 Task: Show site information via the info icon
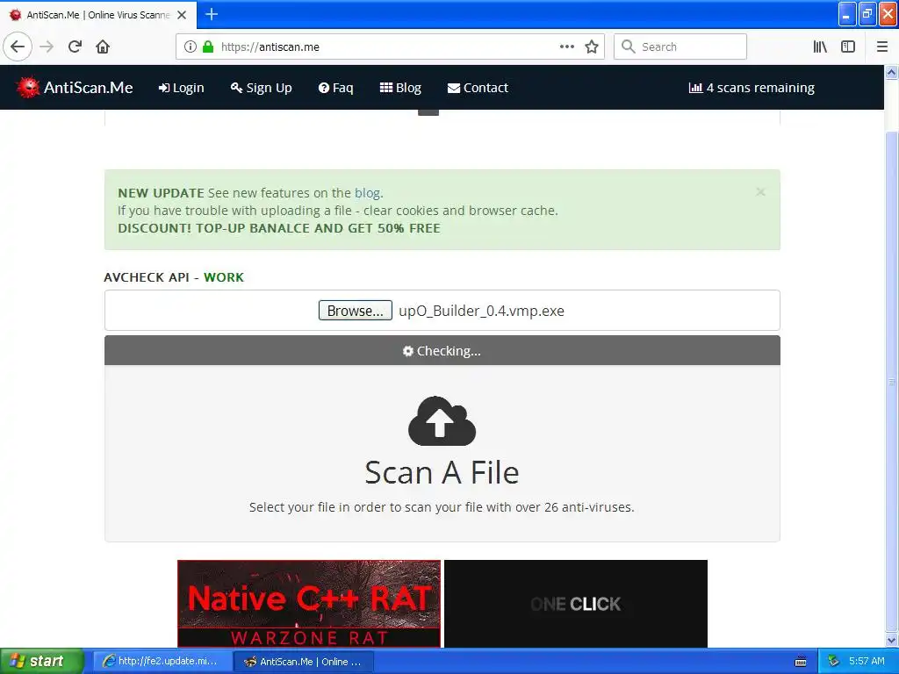[190, 47]
